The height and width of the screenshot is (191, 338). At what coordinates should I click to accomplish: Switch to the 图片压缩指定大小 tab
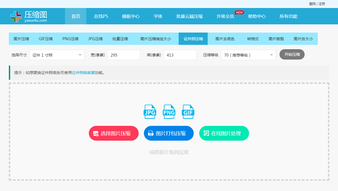click(x=155, y=39)
